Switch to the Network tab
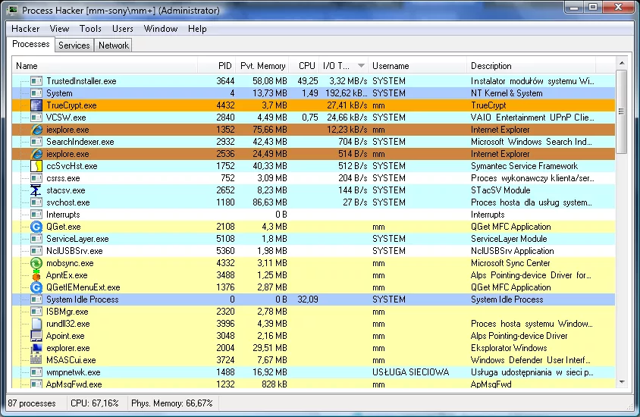 pos(114,45)
